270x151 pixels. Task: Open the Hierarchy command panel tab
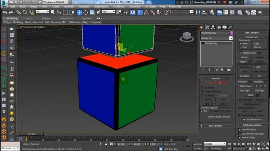[x=213, y=27]
